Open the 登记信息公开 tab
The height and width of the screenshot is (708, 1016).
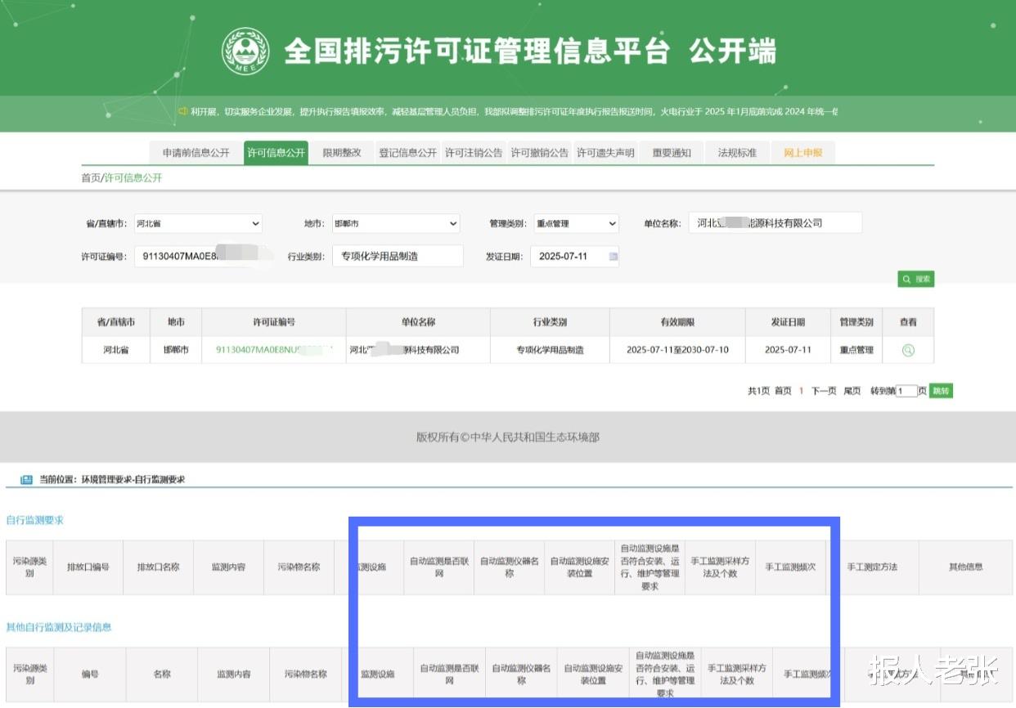pyautogui.click(x=407, y=153)
